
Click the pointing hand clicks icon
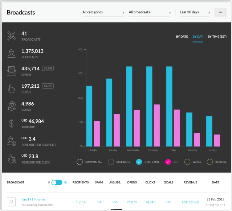click(x=11, y=89)
